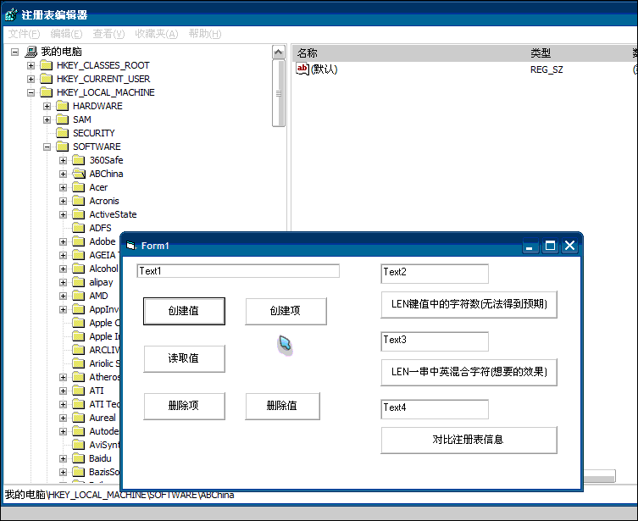Screen dimensions: 638x521
Task: Click the ADFS folder icon
Action: (x=79, y=228)
